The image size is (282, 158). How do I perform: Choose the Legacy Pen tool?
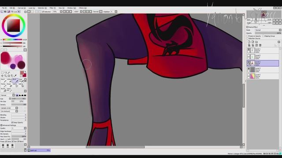[x=9, y=90]
